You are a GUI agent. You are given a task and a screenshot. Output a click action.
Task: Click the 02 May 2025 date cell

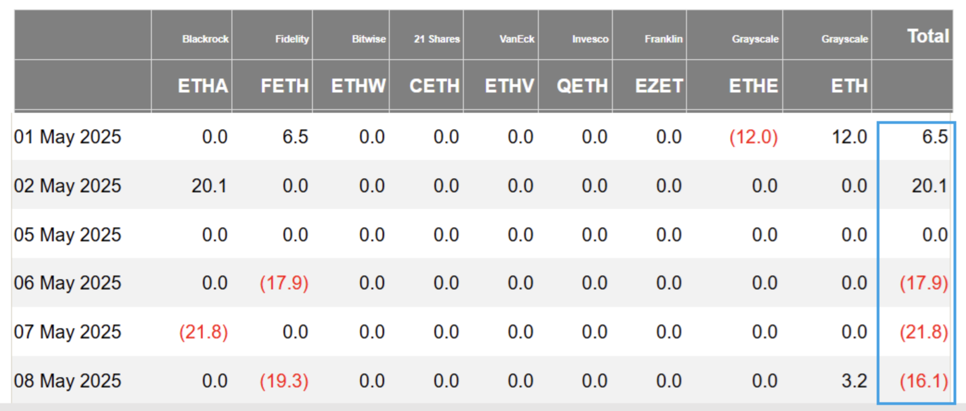point(68,186)
